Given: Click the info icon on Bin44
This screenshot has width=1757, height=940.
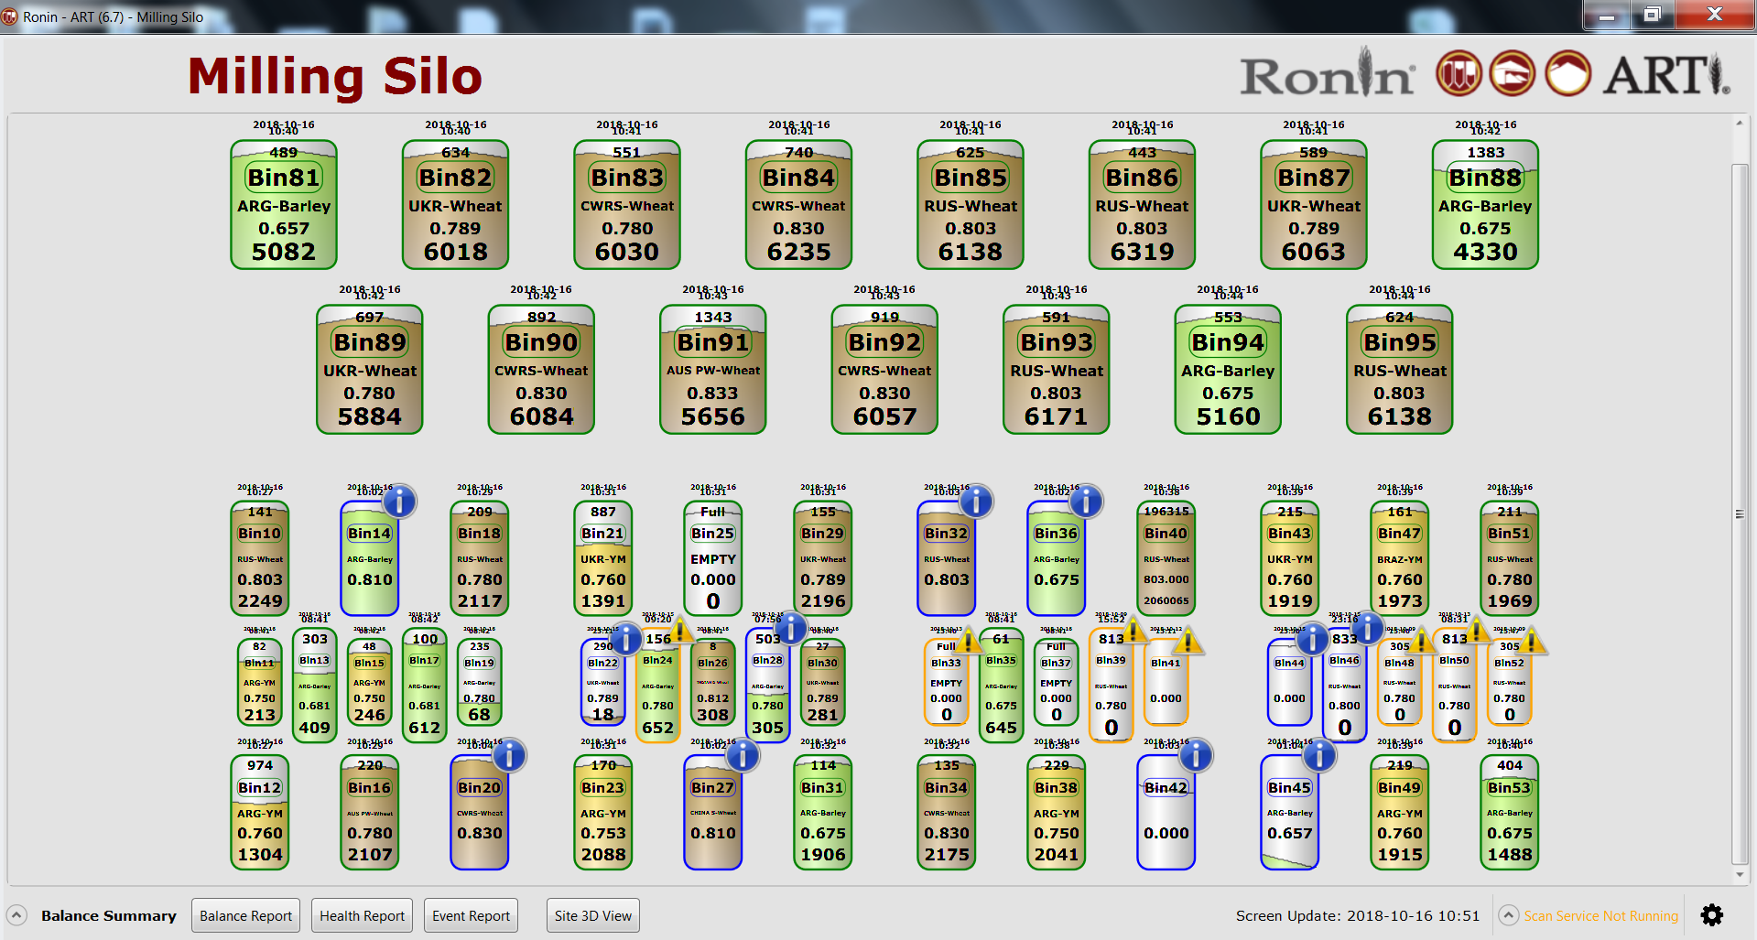Looking at the screenshot, I should pyautogui.click(x=1312, y=638).
